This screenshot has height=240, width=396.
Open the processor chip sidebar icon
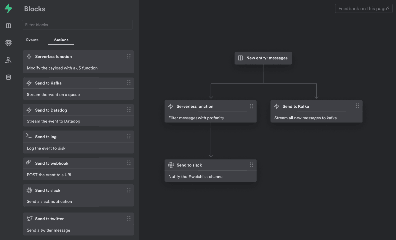(x=8, y=43)
